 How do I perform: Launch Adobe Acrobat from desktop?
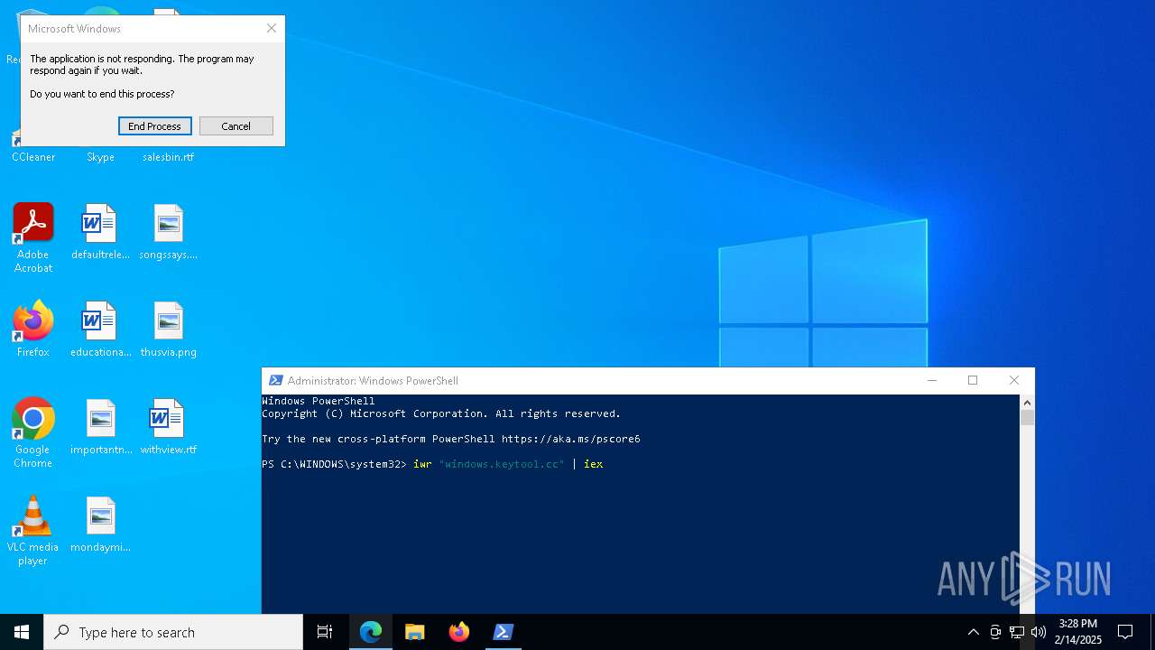33,237
